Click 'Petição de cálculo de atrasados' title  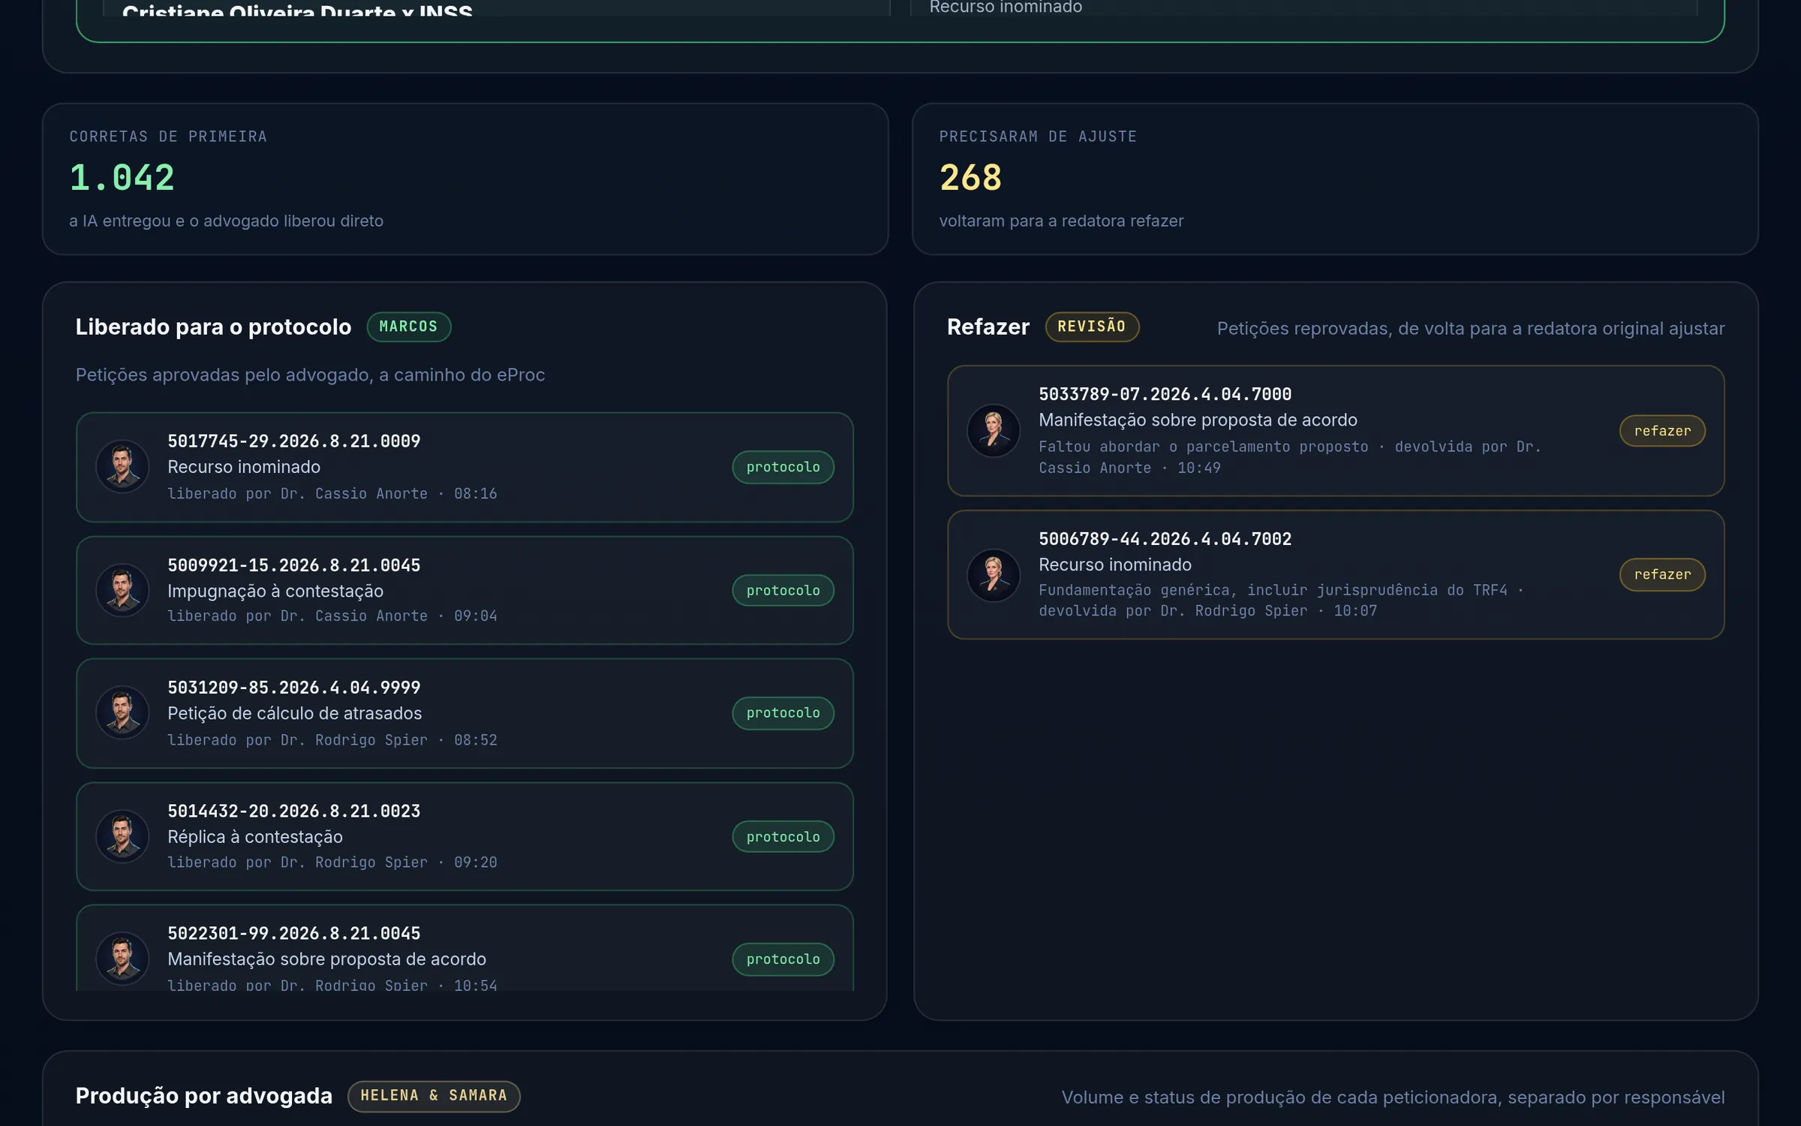294,713
